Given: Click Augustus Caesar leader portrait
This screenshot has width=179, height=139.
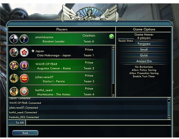Looking at the screenshot, I should 14,65.
